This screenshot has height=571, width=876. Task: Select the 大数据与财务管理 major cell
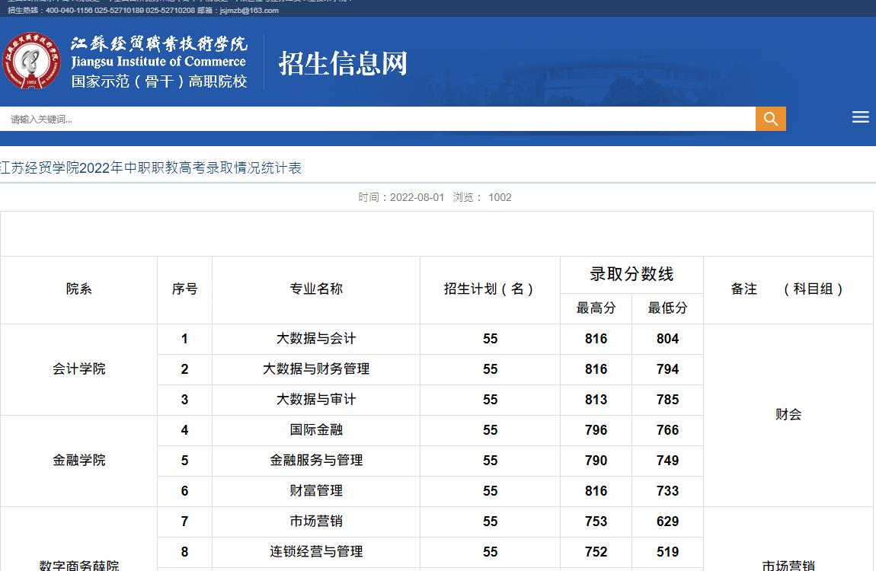tap(316, 369)
